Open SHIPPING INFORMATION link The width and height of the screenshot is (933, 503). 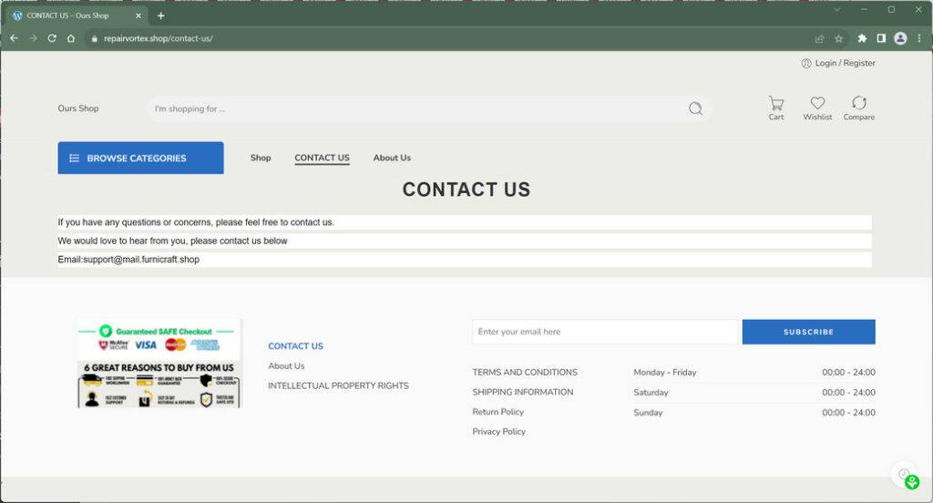pos(523,392)
